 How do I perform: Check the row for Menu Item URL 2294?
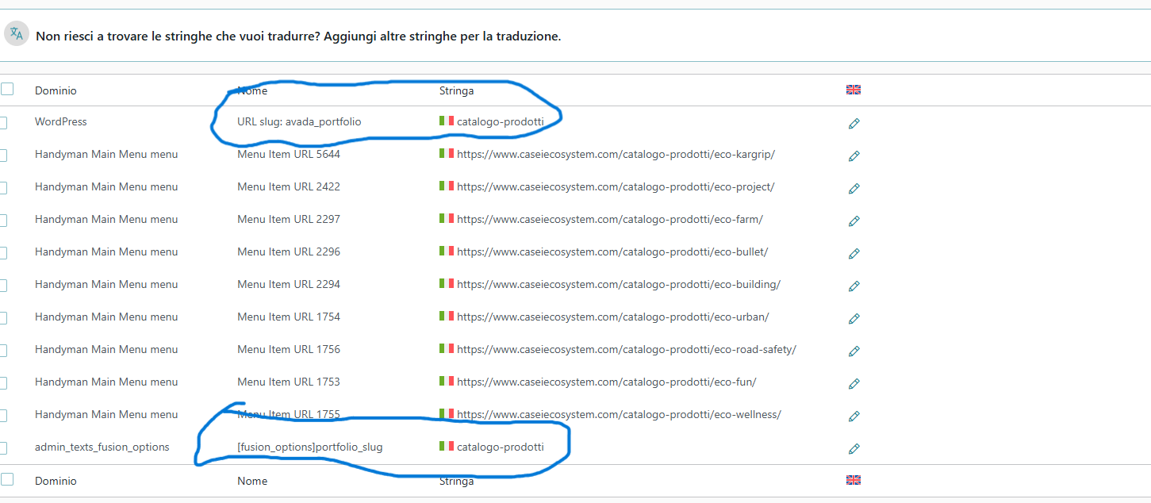click(3, 286)
